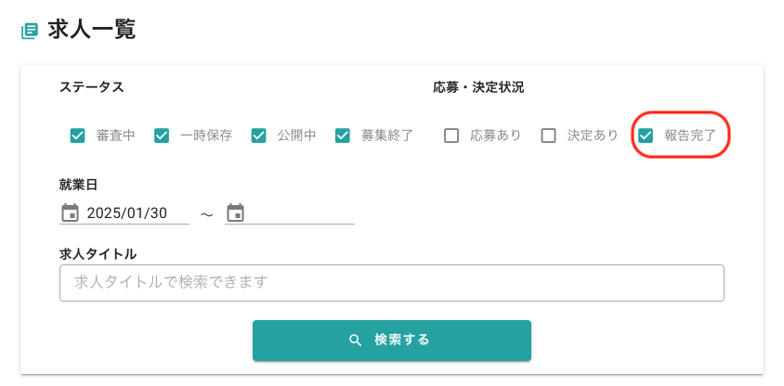Open the start date calendar picker icon
Viewport: 784px width, 386px height.
click(x=70, y=213)
